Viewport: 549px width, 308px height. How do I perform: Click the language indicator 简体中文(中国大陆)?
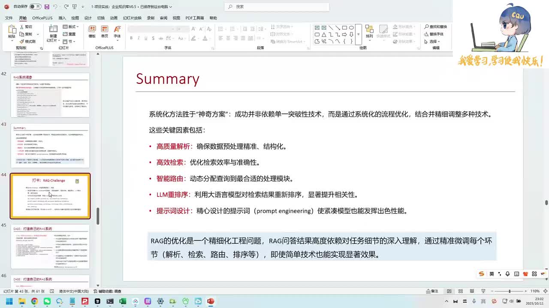pos(74,291)
